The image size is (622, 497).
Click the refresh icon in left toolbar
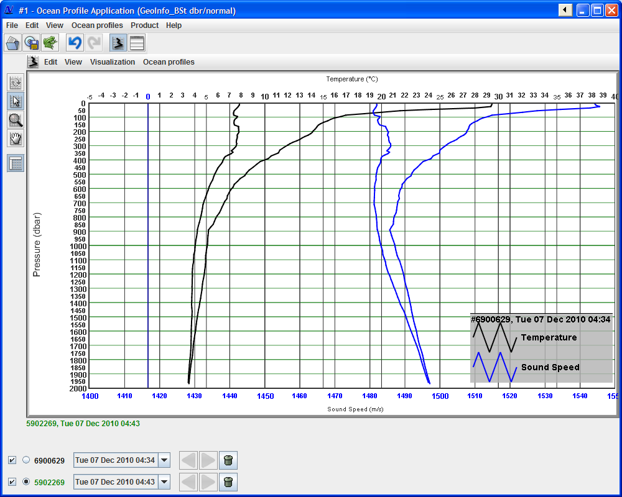16,83
